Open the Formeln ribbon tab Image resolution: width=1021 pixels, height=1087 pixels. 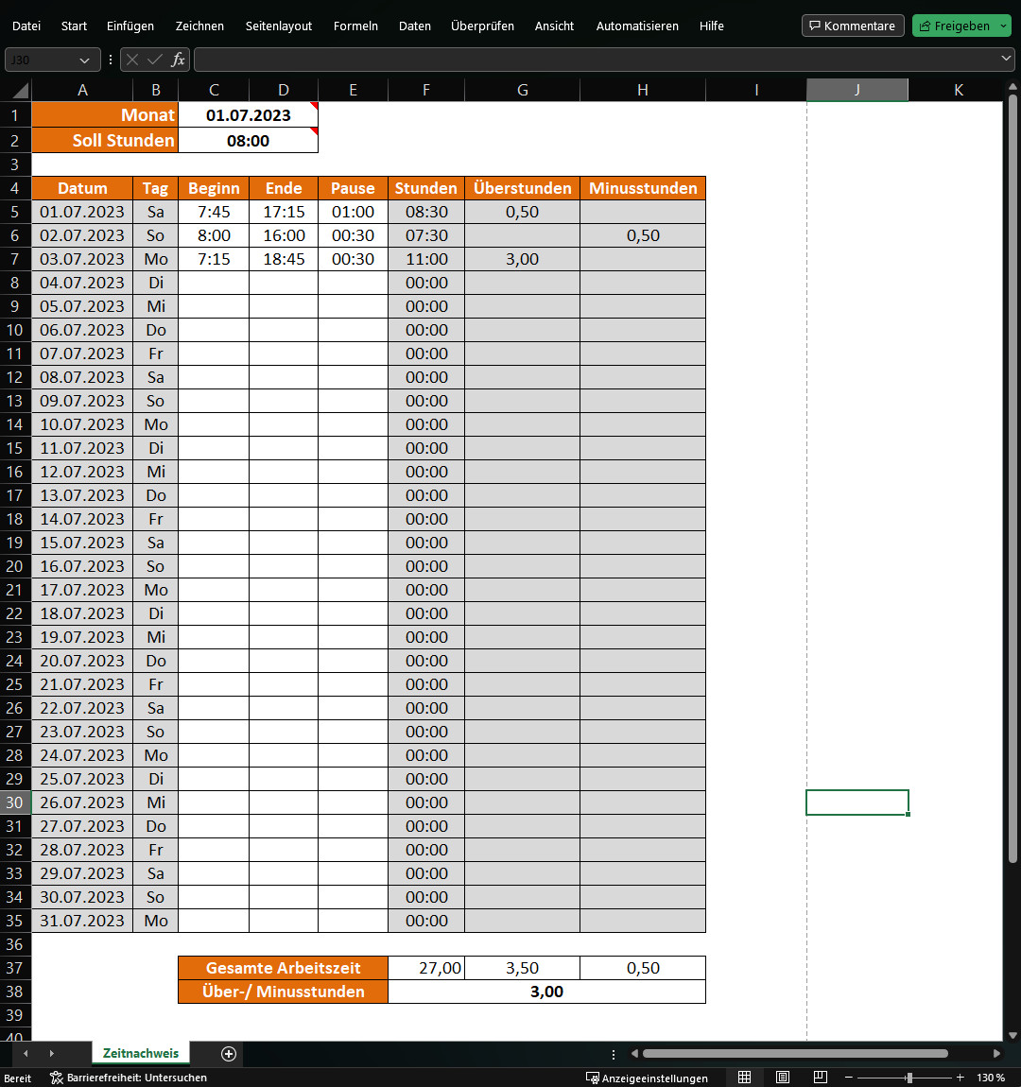[x=355, y=26]
